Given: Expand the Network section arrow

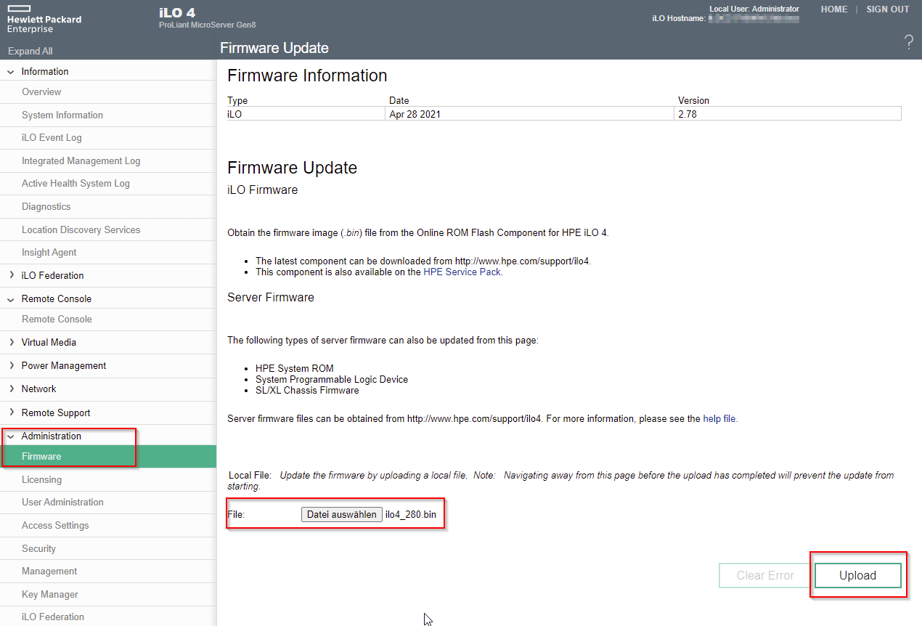Looking at the screenshot, I should pyautogui.click(x=11, y=389).
